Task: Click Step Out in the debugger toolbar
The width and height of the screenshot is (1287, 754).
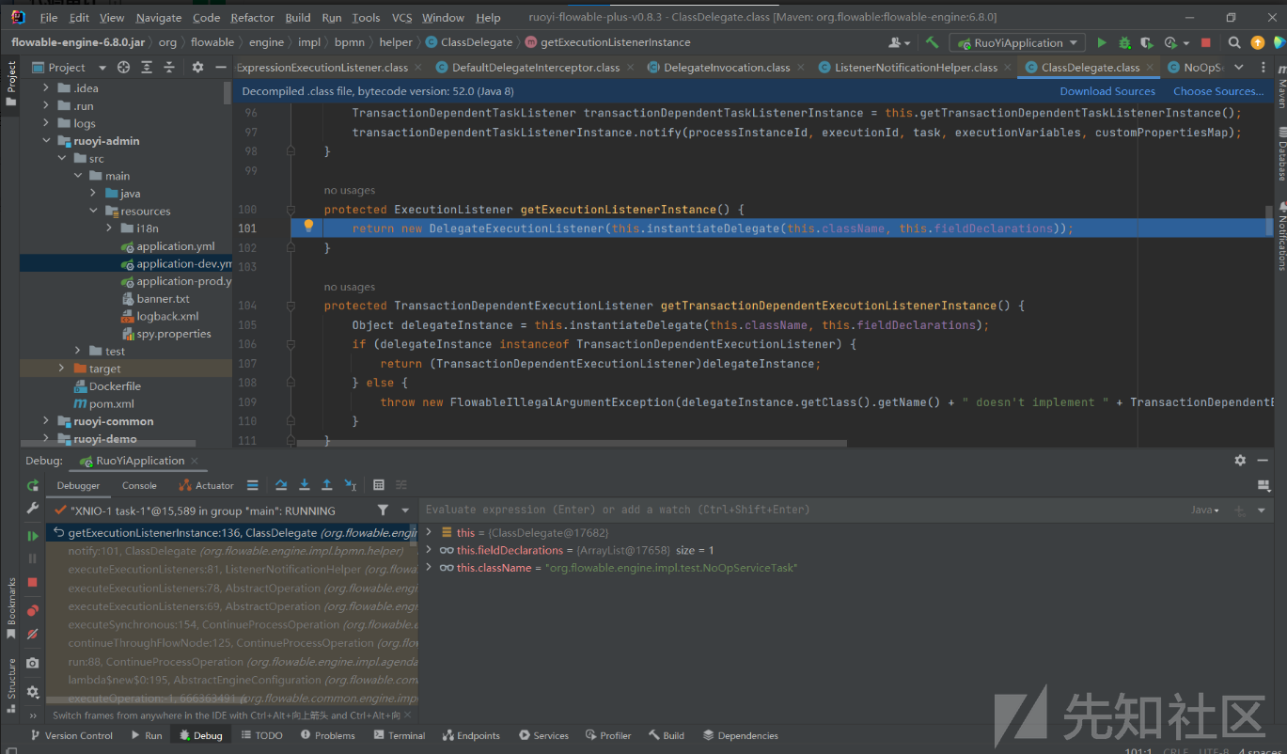Action: pyautogui.click(x=326, y=485)
